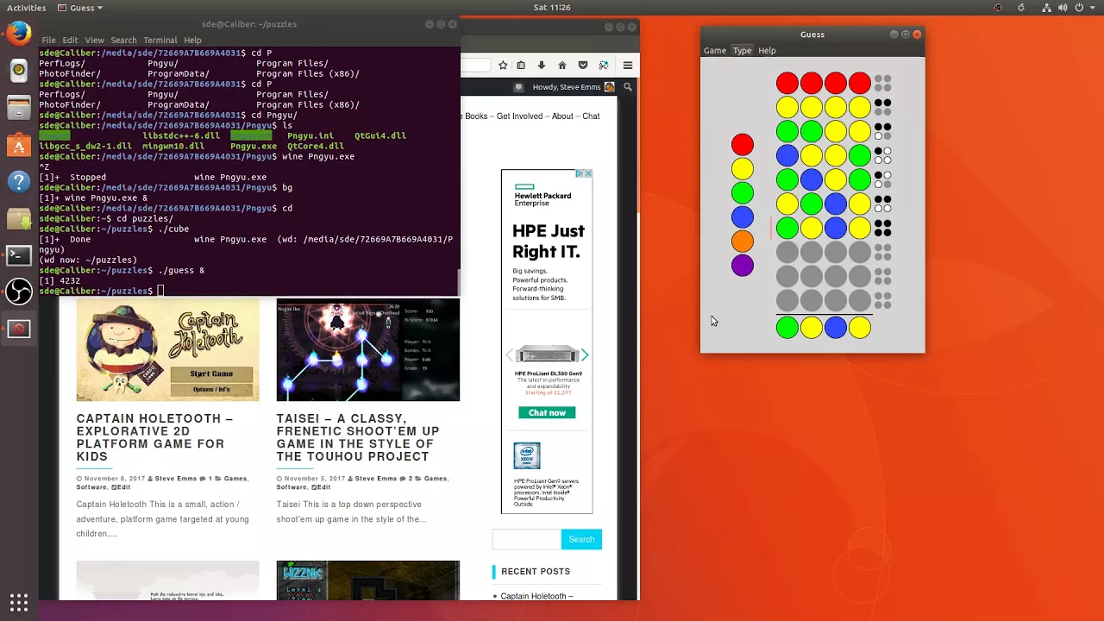The width and height of the screenshot is (1104, 621).
Task: Switch to Terminal via its dock icon
Action: [19, 255]
